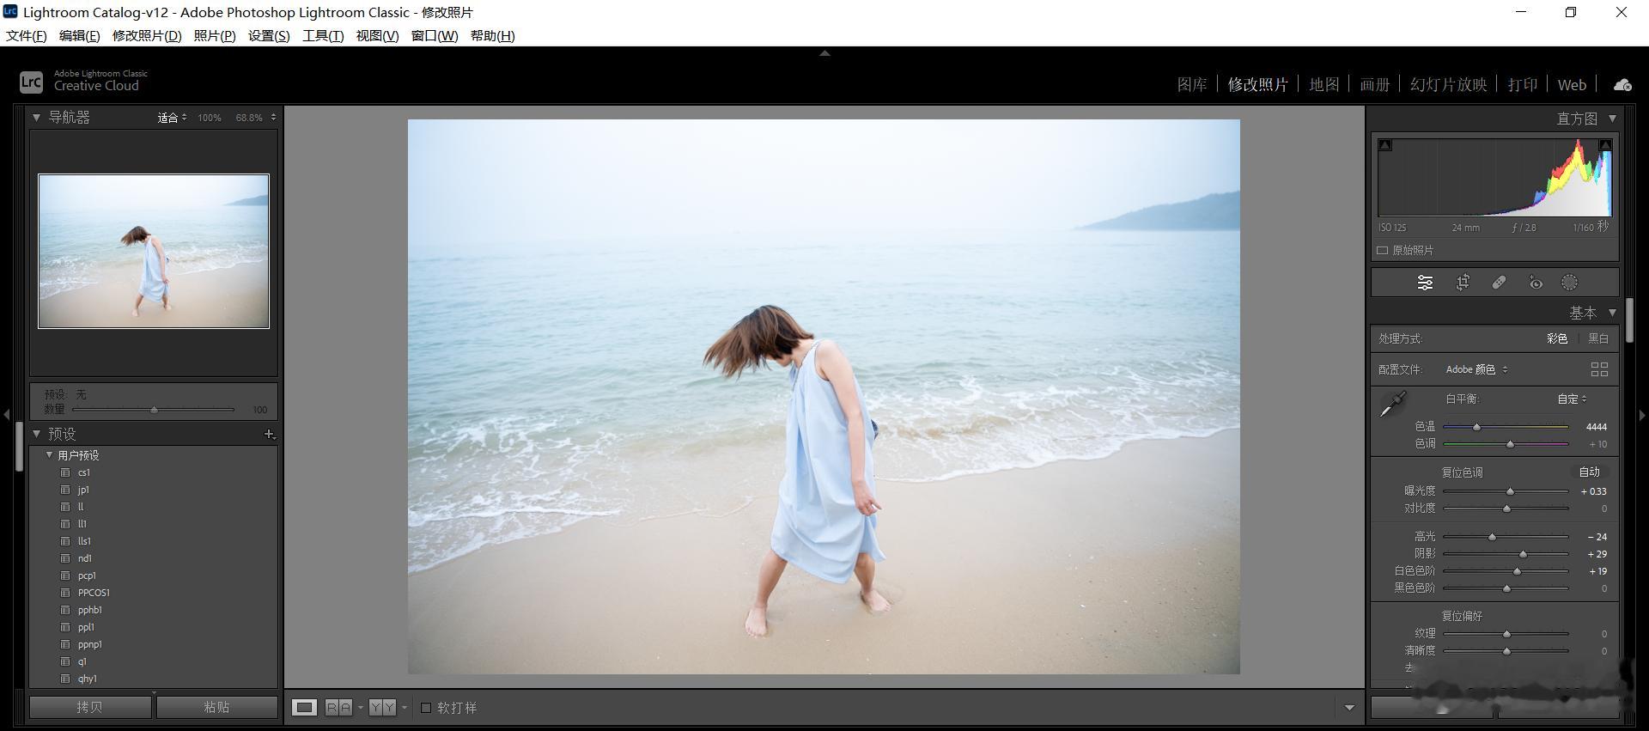Click 自动 auto tone button
Screen dimensions: 1649x731
click(1589, 472)
